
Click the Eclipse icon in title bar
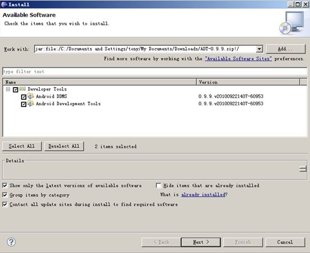coord(4,4)
